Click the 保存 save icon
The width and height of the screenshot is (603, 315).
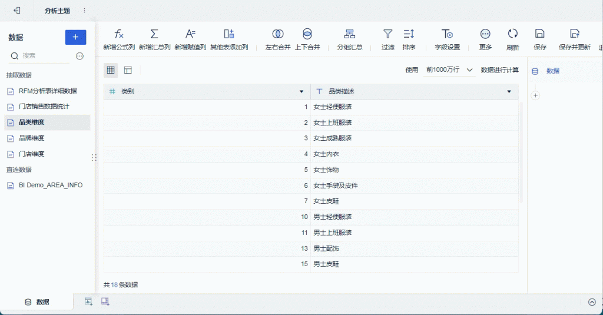[x=540, y=39]
